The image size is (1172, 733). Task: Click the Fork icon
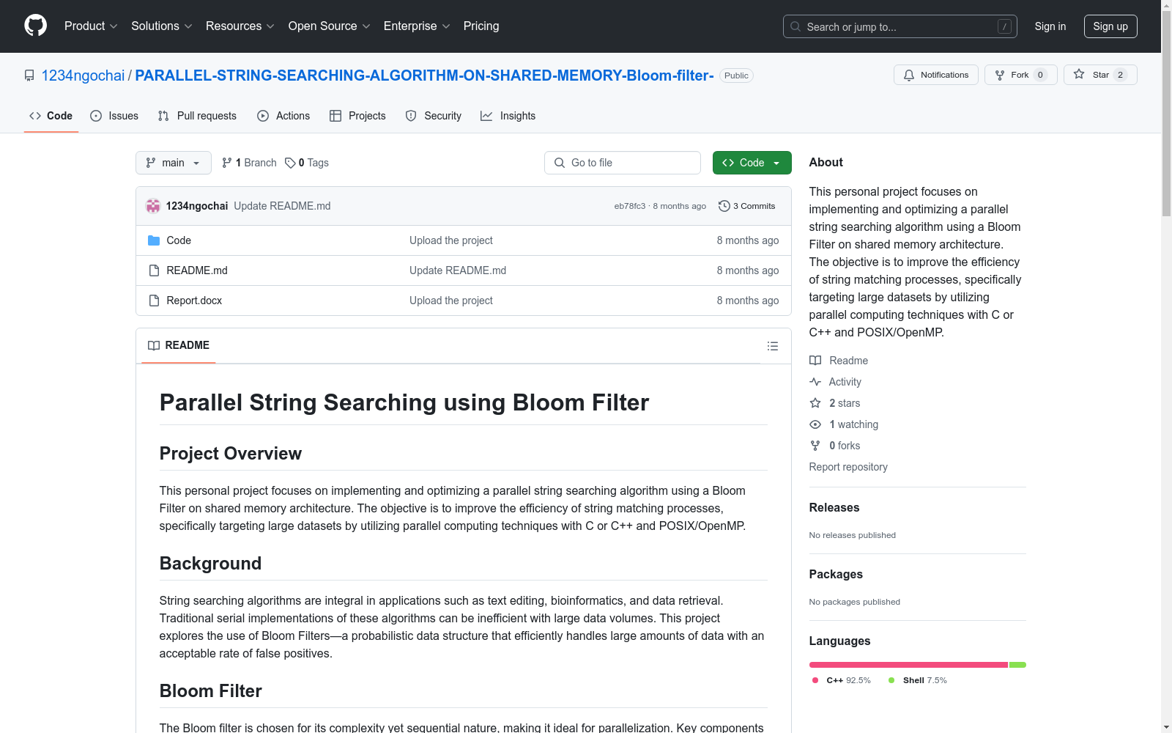pos(1000,75)
